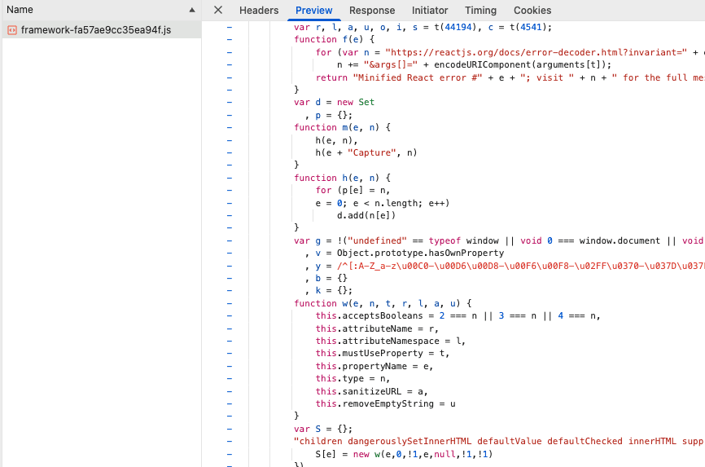This screenshot has height=467, width=705.
Task: Switch to the Headers tab
Action: 259,11
